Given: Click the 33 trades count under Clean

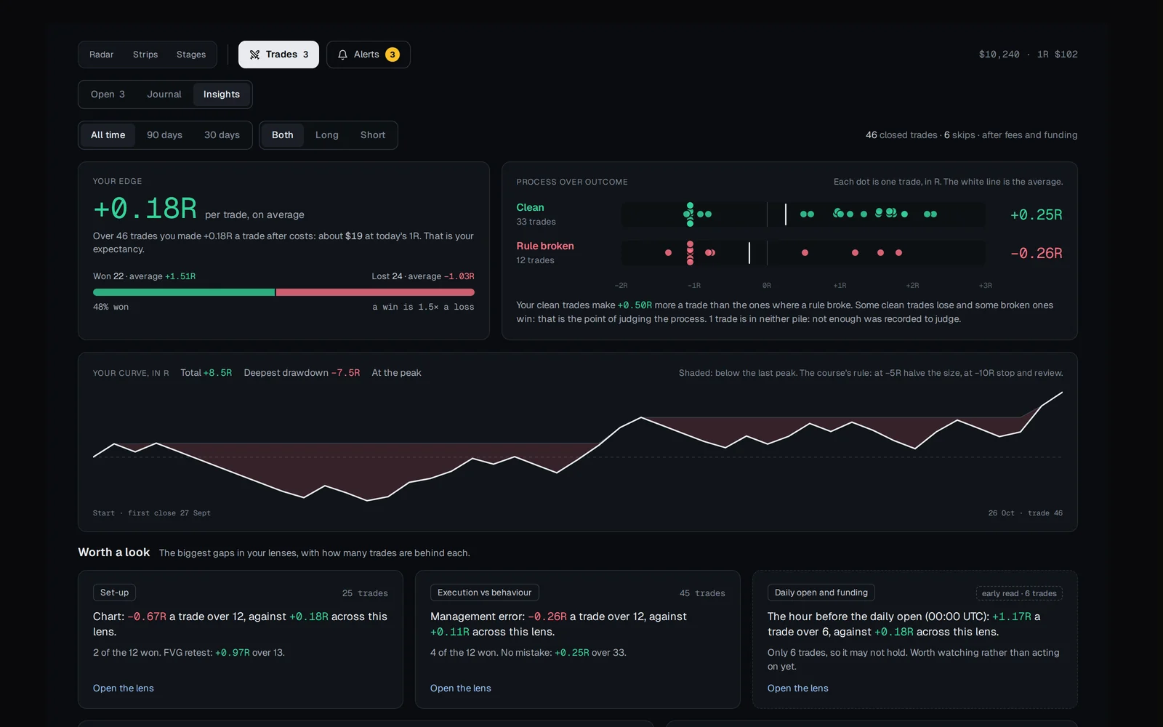Looking at the screenshot, I should pyautogui.click(x=536, y=222).
